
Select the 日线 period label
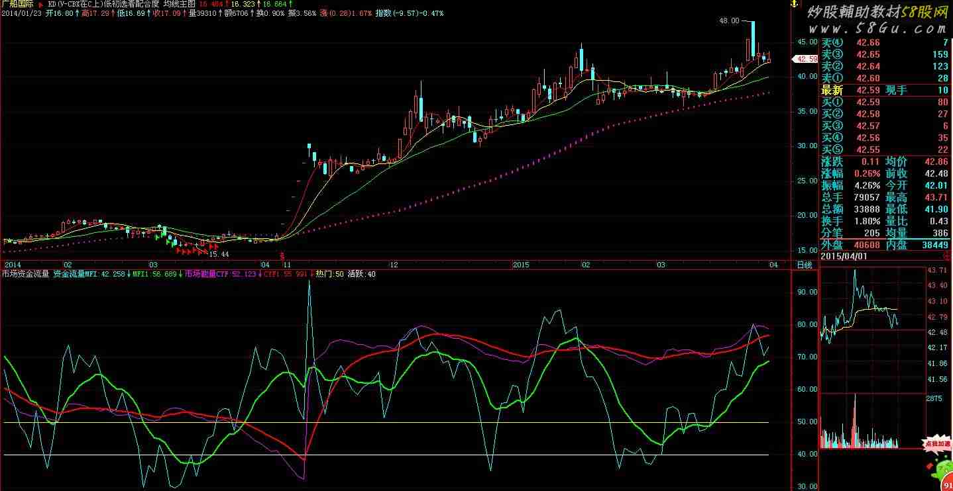pos(805,265)
